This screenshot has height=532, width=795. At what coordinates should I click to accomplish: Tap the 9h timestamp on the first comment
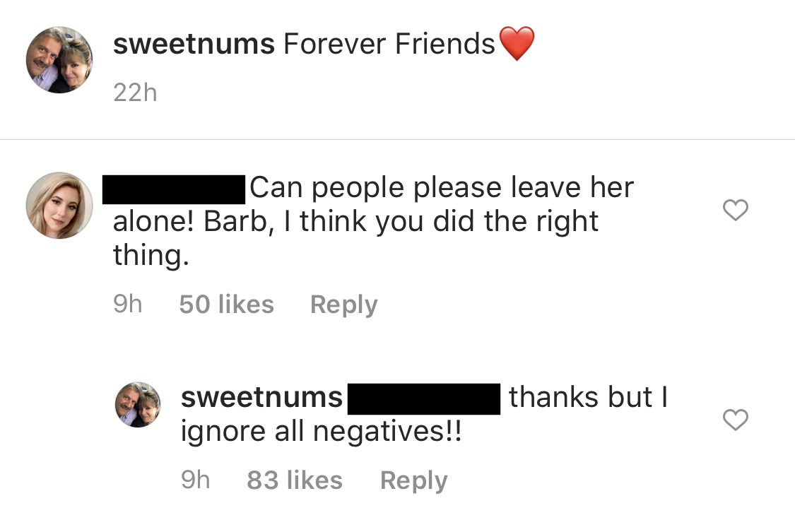127,304
